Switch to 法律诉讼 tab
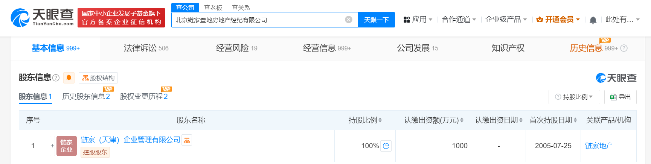Image resolution: width=651 pixels, height=164 pixels. (x=146, y=48)
